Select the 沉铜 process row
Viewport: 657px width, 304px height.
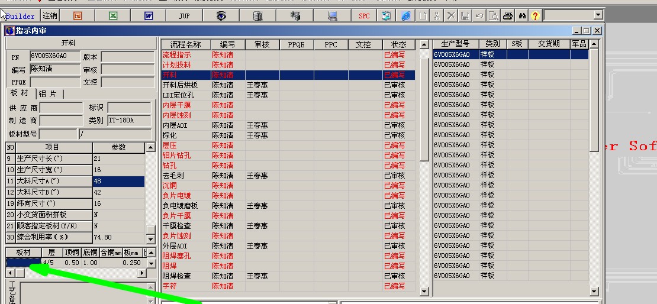click(288, 186)
